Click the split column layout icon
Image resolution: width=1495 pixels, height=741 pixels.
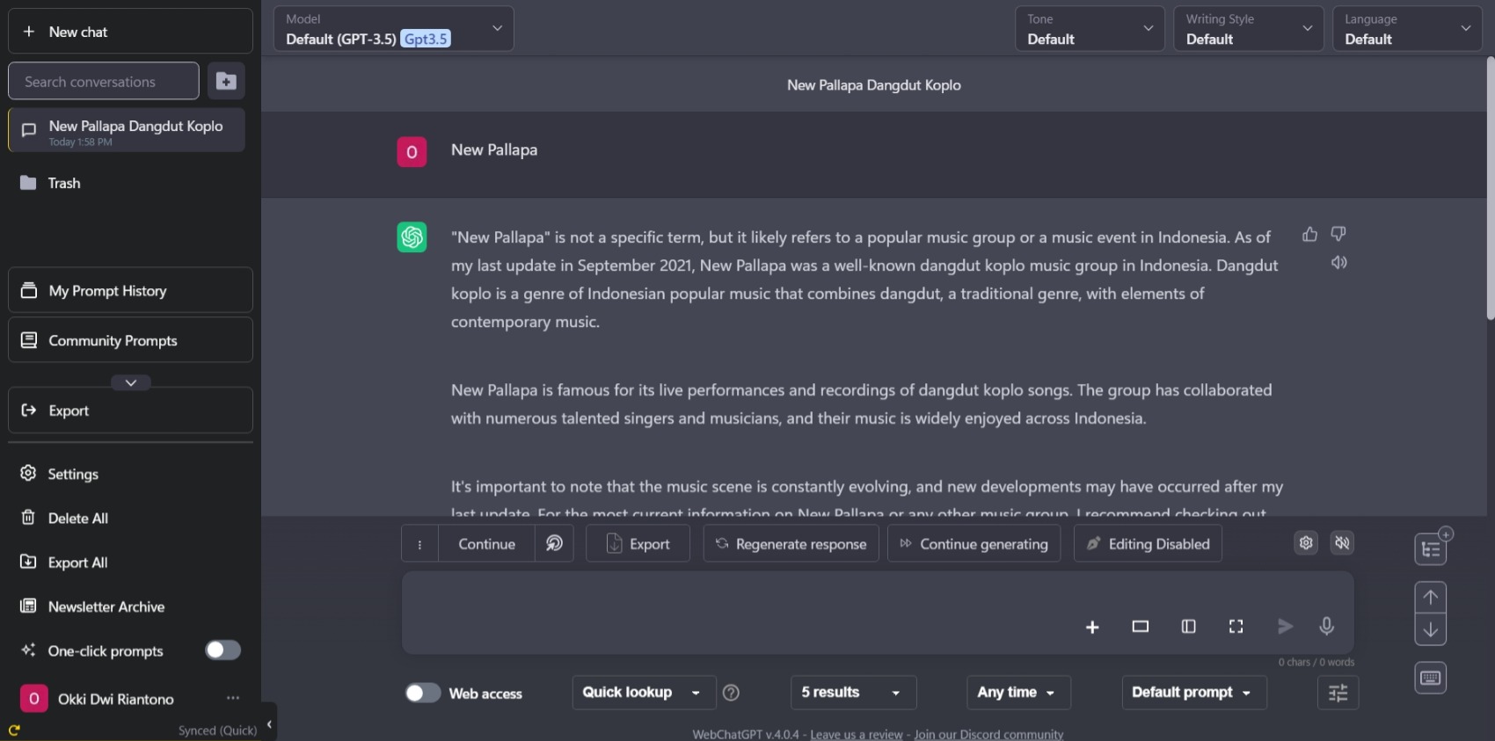pyautogui.click(x=1188, y=627)
